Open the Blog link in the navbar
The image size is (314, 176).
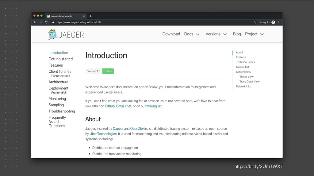tap(237, 34)
